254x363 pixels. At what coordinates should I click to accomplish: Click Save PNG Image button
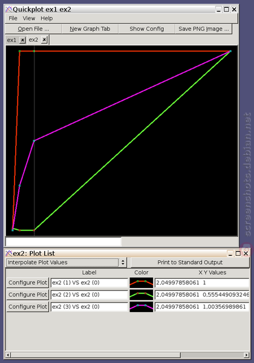[x=204, y=29]
